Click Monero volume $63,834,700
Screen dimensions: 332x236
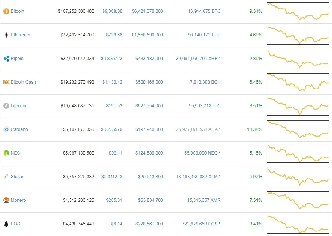tap(150, 200)
